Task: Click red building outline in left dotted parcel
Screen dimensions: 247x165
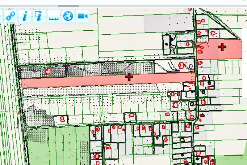Action: tap(48, 71)
